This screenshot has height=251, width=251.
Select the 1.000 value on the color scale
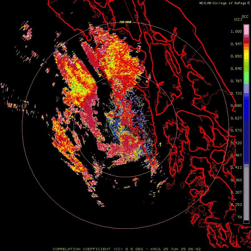[236, 31]
